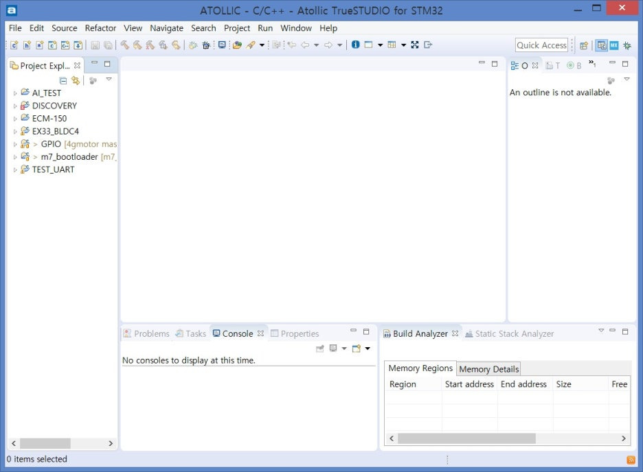Expand the ECM-150 project
This screenshot has height=472, width=643.
point(15,119)
